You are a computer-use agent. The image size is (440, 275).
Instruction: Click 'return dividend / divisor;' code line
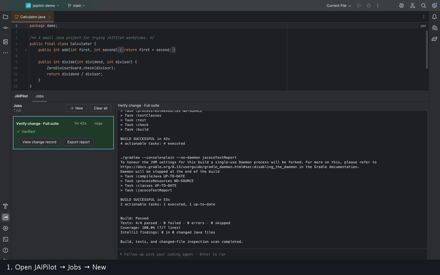click(75, 74)
